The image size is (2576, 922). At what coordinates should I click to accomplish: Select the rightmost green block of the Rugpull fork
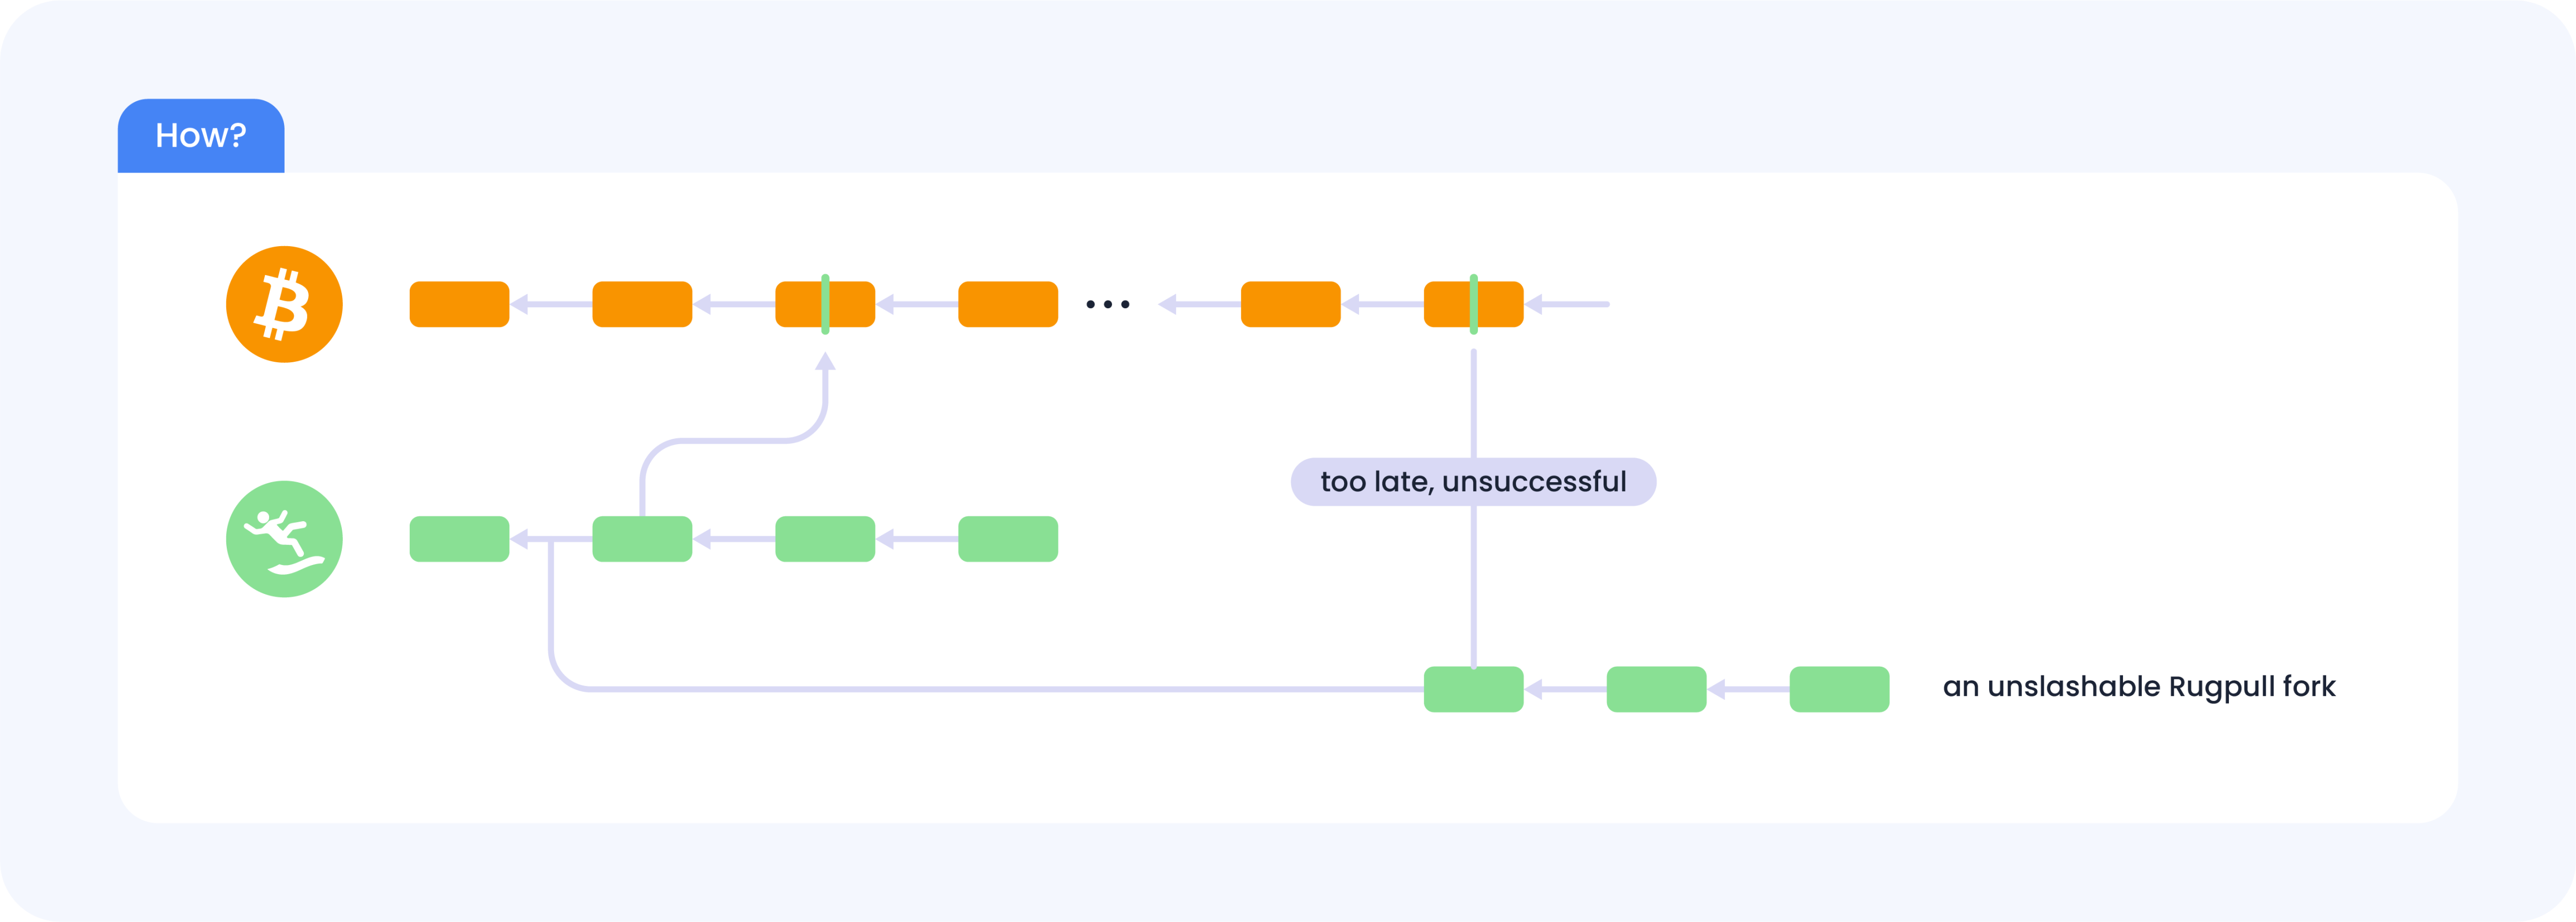(x=1839, y=689)
